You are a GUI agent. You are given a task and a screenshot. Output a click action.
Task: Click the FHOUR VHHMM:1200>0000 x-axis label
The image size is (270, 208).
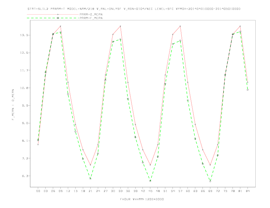(x=142, y=199)
